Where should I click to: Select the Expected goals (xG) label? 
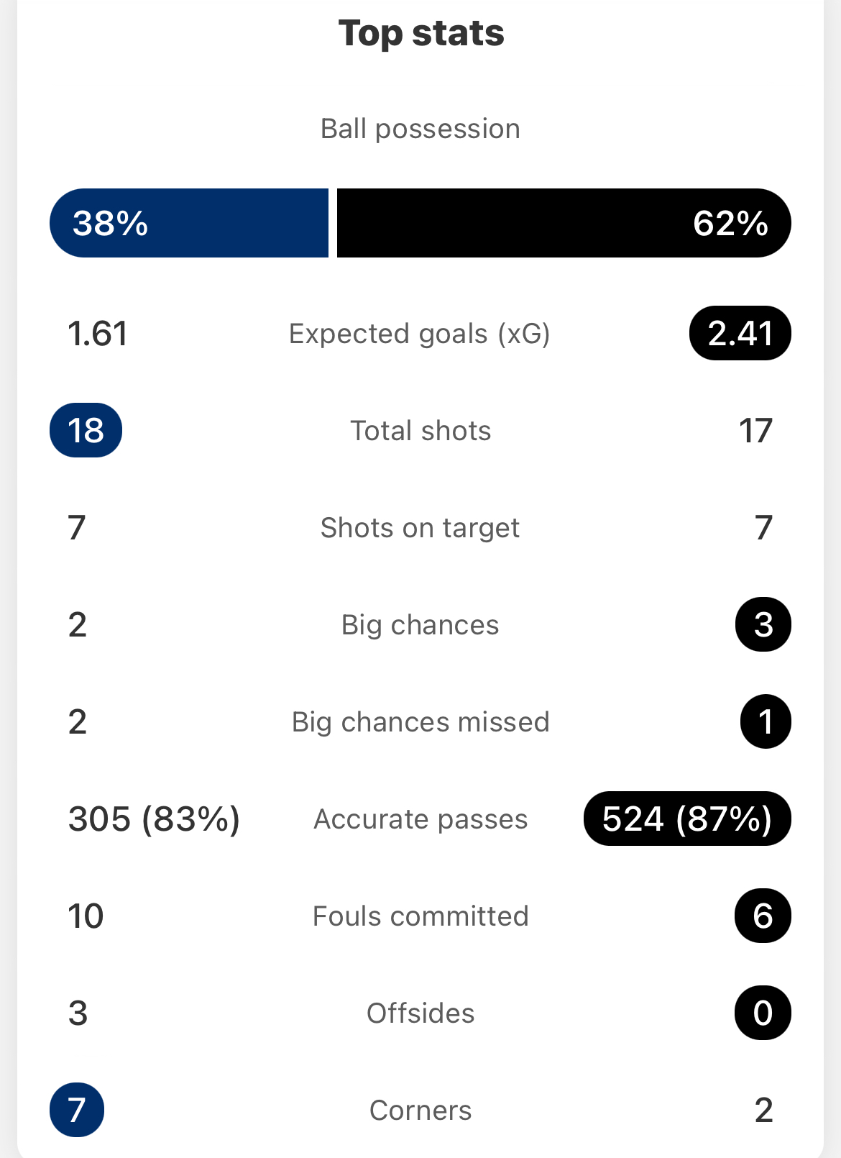tap(420, 334)
